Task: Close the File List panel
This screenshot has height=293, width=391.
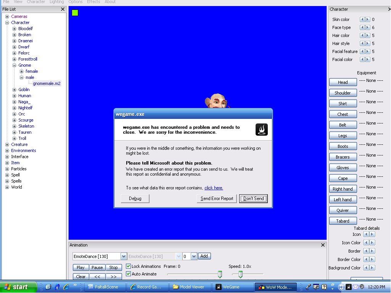Action: click(63, 9)
